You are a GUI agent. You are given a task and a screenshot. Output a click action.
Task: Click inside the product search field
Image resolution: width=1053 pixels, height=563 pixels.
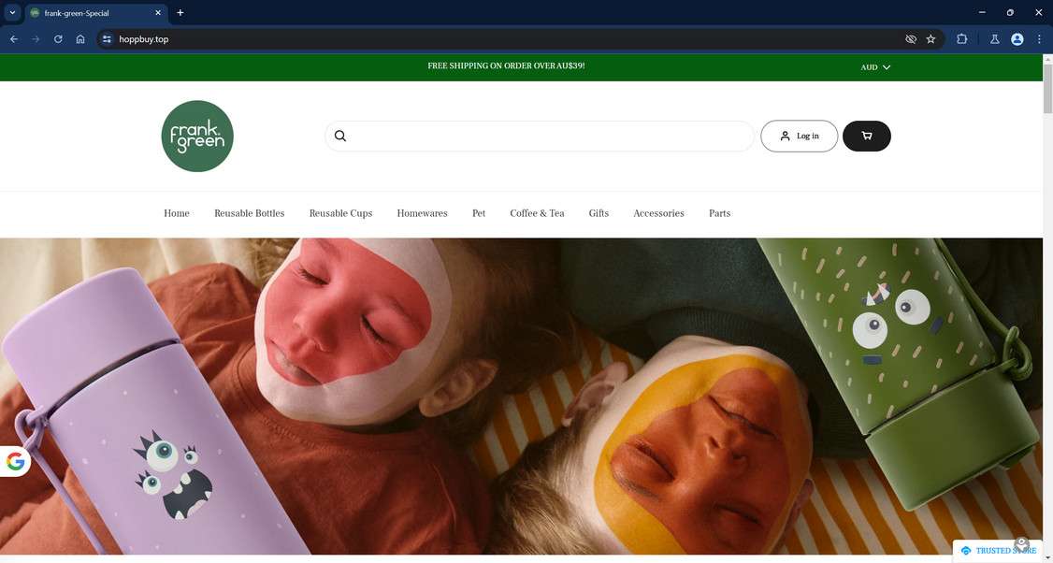click(540, 136)
